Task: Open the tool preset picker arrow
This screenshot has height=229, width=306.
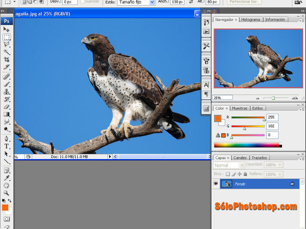Action: 15,2
